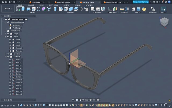
Task: Jump to timeline end
Action: pos(14,106)
